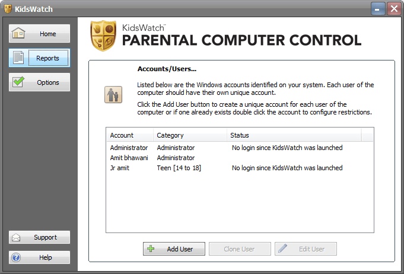Click the Reports document icon
404x274 pixels.
(x=18, y=58)
